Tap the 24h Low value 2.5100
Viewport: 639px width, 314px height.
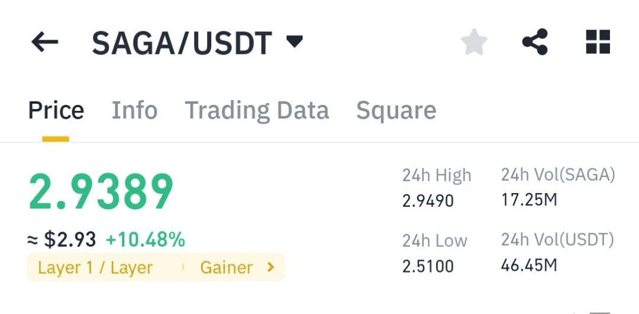pos(428,266)
